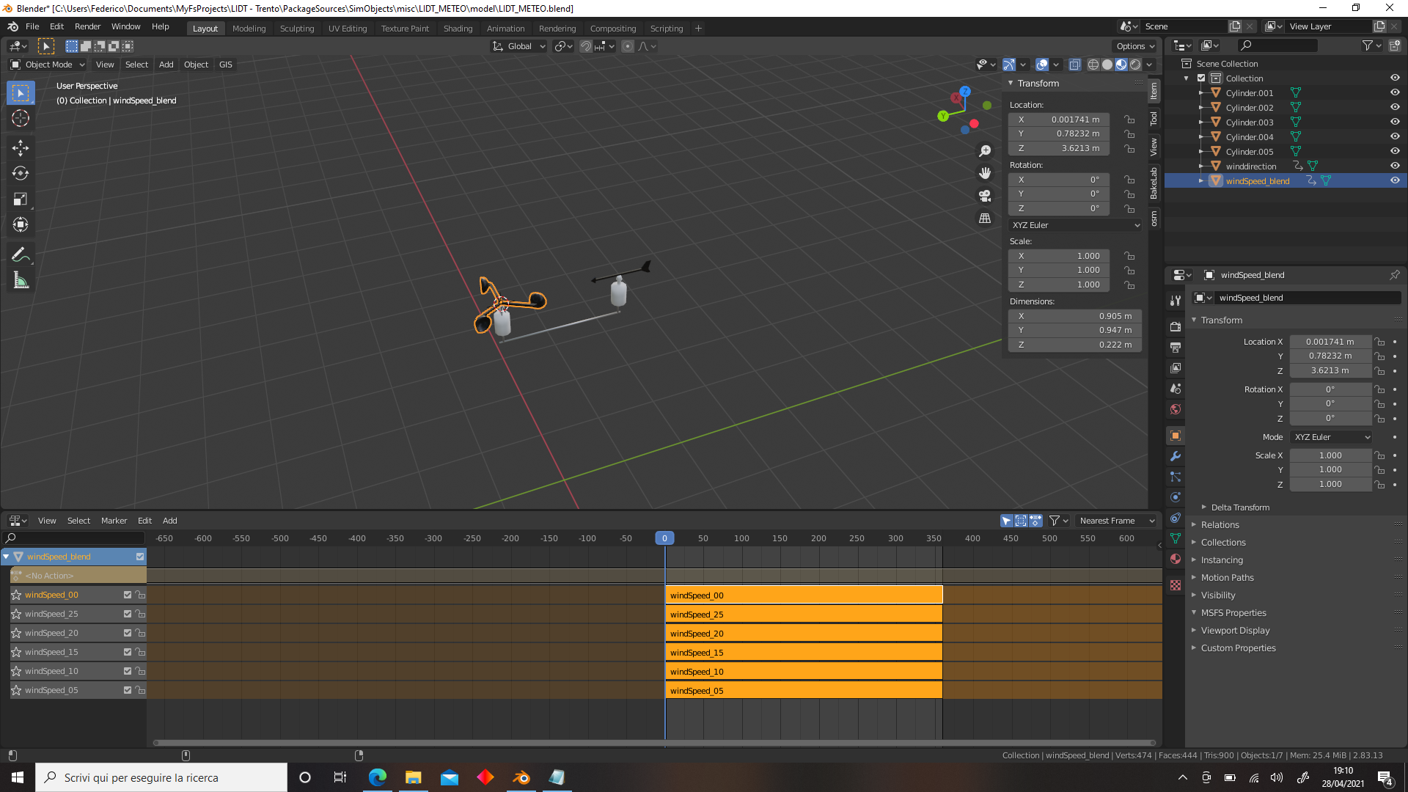The width and height of the screenshot is (1408, 792).
Task: Toggle camera view icon in viewport
Action: [x=985, y=196]
